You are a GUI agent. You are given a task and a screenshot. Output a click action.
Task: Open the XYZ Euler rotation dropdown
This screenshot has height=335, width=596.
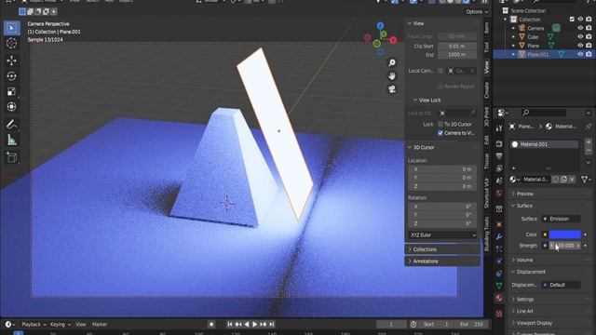point(443,235)
